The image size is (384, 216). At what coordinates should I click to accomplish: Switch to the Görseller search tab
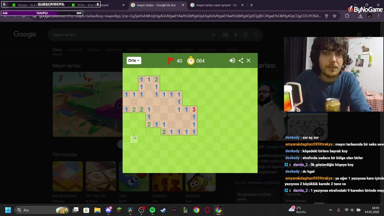coord(115,50)
